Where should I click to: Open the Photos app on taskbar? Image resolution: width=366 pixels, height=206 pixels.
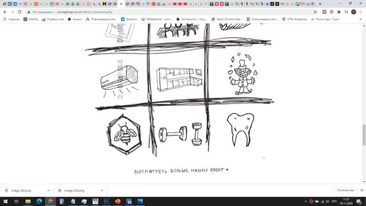140,201
